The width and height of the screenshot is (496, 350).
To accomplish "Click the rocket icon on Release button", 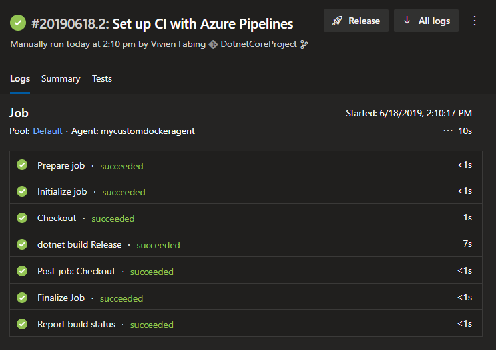I will click(x=337, y=21).
